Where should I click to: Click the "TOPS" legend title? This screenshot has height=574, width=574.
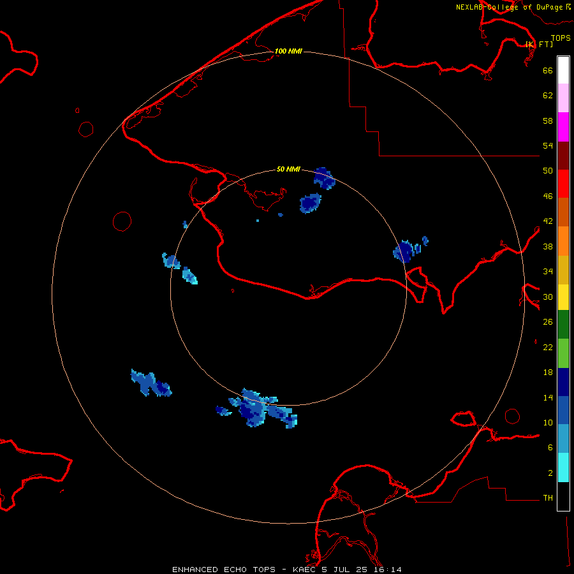[x=561, y=38]
